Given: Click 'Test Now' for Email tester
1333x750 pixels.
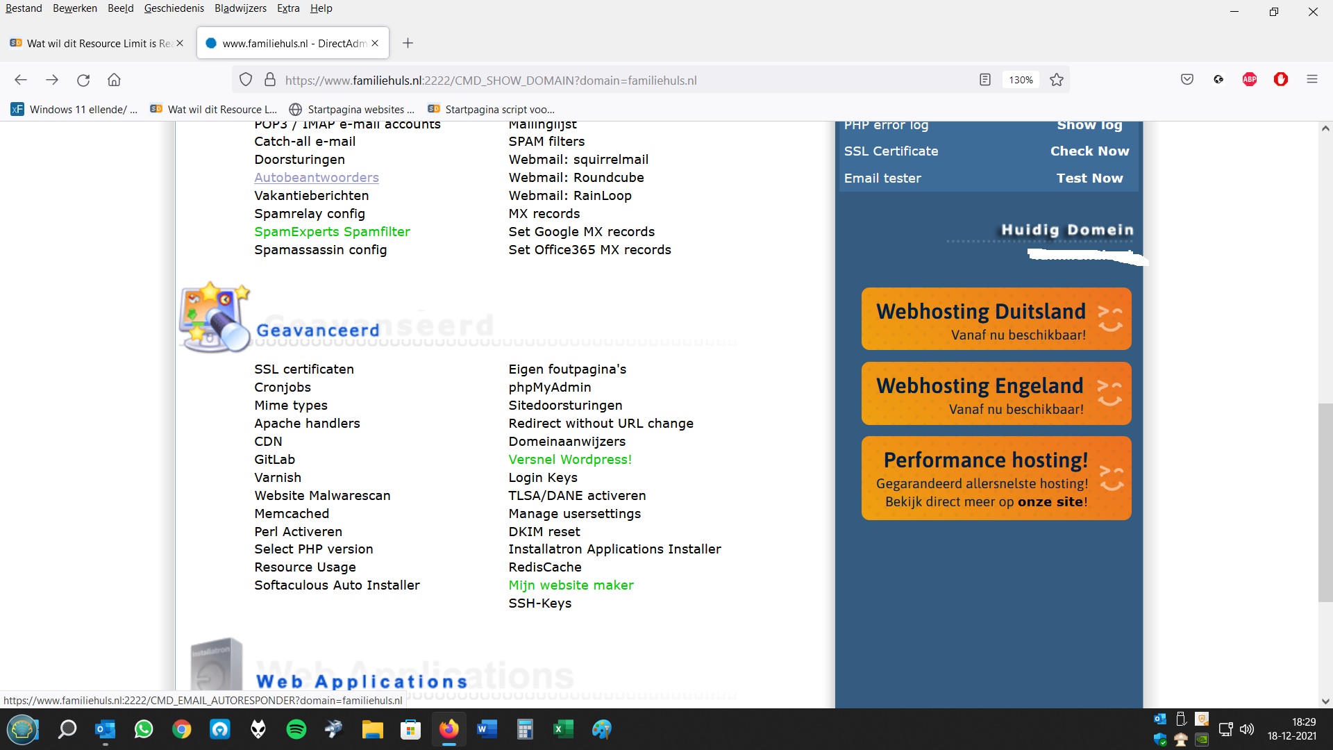Looking at the screenshot, I should (1089, 178).
